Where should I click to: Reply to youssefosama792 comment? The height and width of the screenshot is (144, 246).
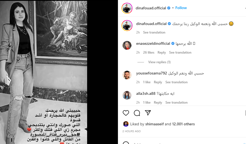coord(158,82)
